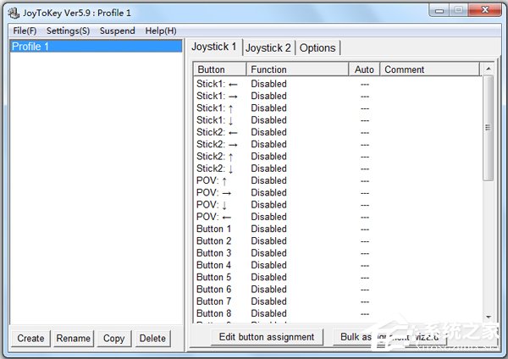Open the Settings(S) menu
Viewport: 508px width, 359px height.
pos(68,30)
